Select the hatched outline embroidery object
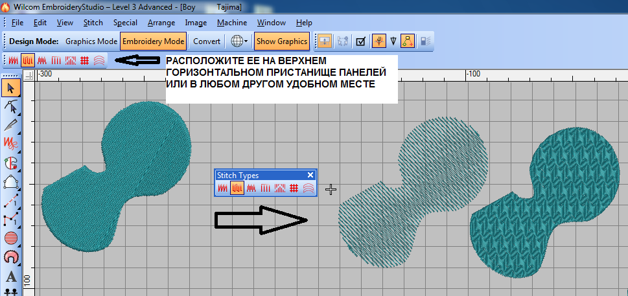The height and width of the screenshot is (296, 628). coord(413,192)
